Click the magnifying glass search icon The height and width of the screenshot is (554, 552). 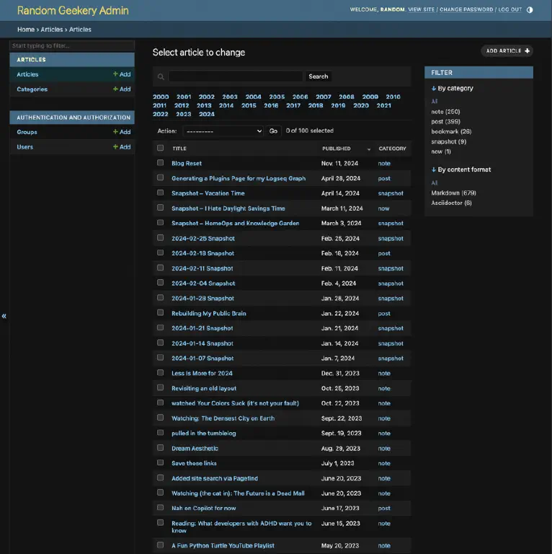click(161, 76)
